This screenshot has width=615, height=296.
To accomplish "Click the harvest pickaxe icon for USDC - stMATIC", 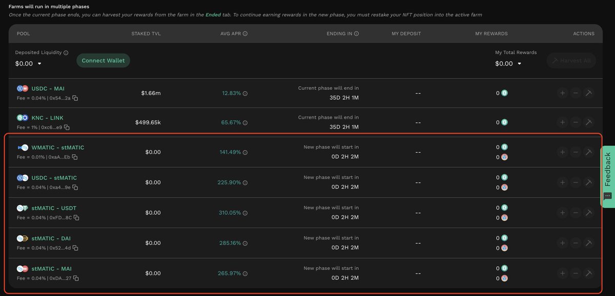I will (589, 182).
